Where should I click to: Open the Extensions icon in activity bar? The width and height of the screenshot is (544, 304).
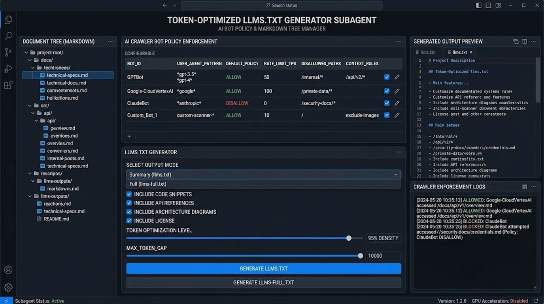(8, 85)
